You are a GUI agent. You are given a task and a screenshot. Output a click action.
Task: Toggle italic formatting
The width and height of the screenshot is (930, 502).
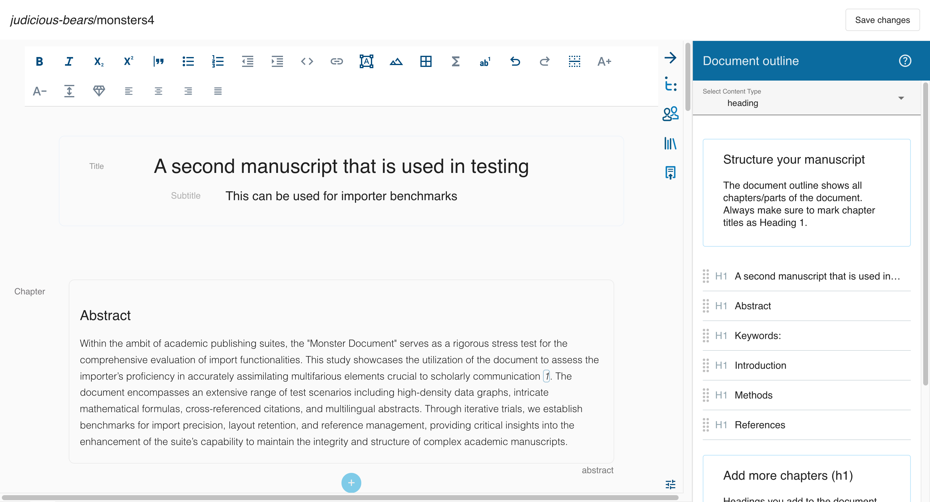pos(69,61)
